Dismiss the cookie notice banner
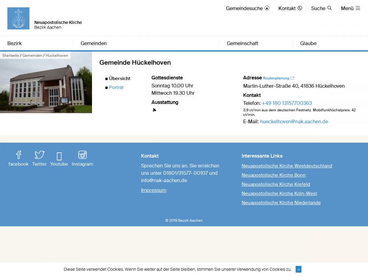Screen dimensions: 368x276 click(298, 269)
